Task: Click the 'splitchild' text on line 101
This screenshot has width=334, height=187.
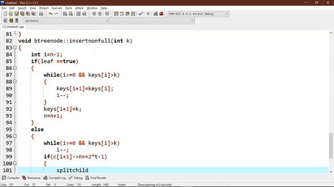Action: 72,170
